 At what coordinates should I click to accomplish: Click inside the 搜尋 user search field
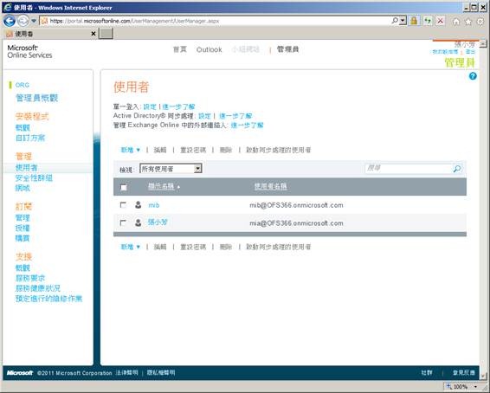(408, 169)
